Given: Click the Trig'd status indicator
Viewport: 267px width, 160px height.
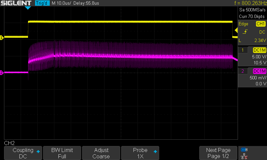Looking at the screenshot, I should pyautogui.click(x=42, y=3).
